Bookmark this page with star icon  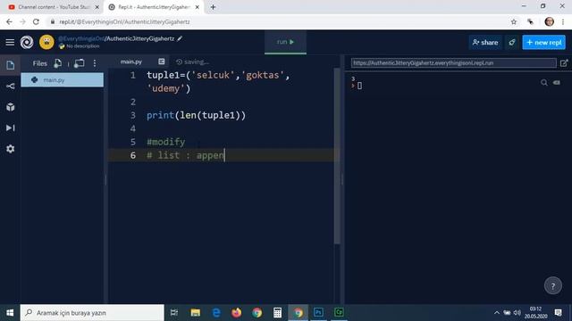tap(514, 21)
